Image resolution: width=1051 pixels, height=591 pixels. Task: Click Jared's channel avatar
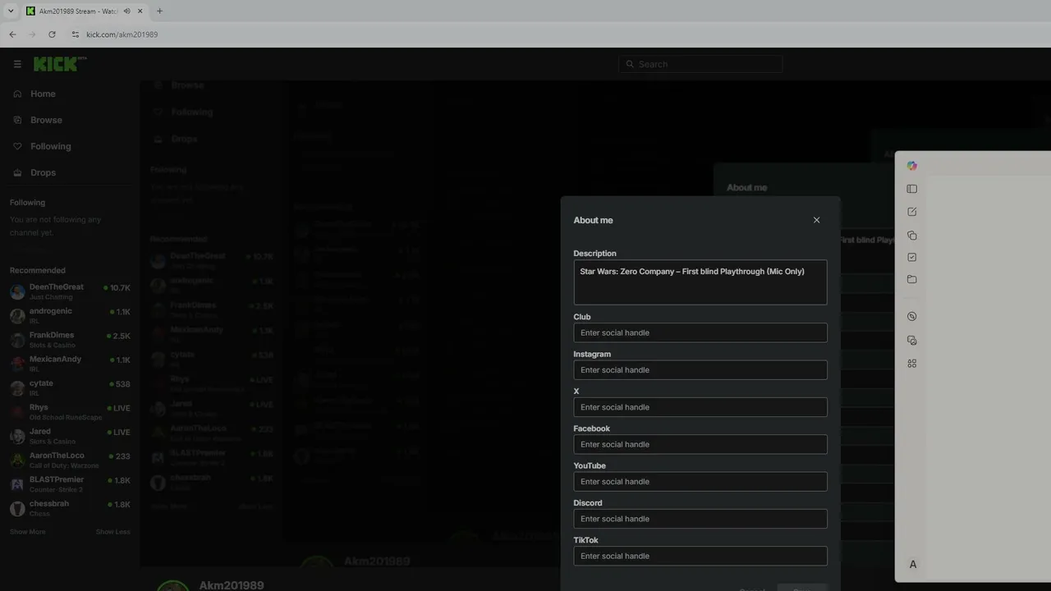[x=17, y=436]
